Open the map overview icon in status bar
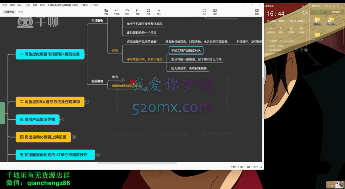The height and width of the screenshot is (189, 345). click(248, 167)
